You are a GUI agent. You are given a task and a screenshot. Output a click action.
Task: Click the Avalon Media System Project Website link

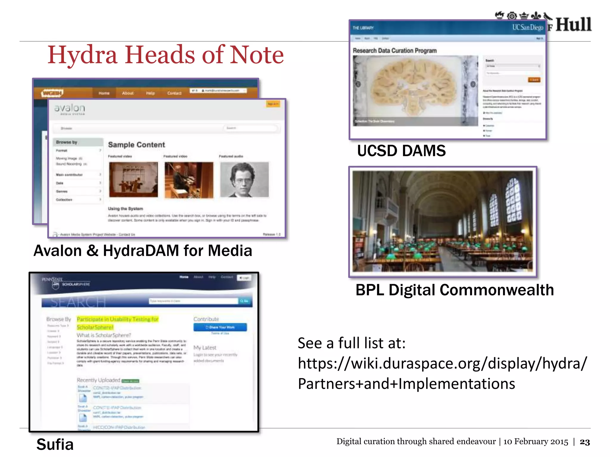coord(88,234)
